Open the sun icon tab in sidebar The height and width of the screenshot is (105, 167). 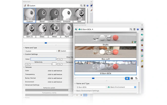(142, 45)
